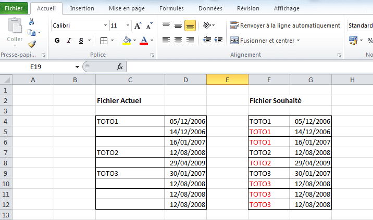
Task: Click Renvoyer à la ligne automatiquement
Action: coord(285,25)
